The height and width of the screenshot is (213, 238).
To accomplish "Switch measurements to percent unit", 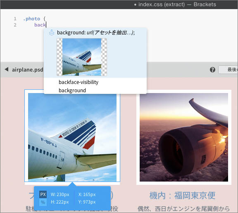I will coord(43,202).
